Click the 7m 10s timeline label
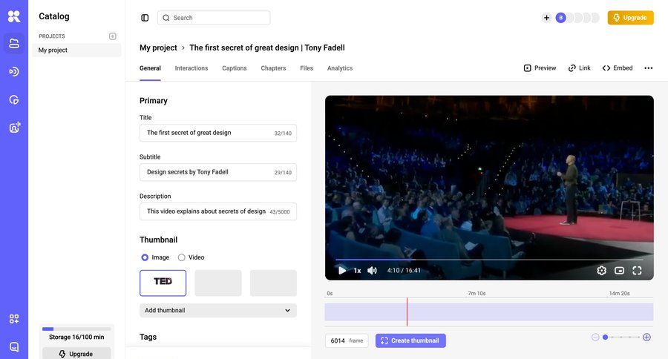Image resolution: width=668 pixels, height=359 pixels. tap(477, 294)
